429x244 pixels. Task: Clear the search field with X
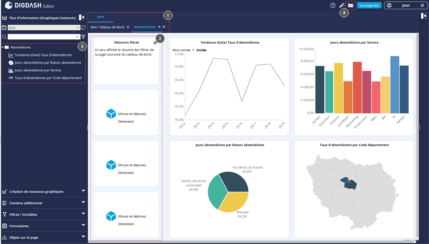click(77, 37)
